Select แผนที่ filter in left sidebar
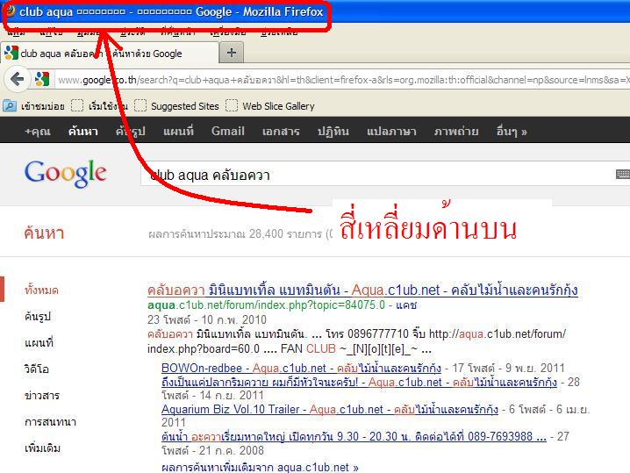The height and width of the screenshot is (473, 630). tap(39, 342)
